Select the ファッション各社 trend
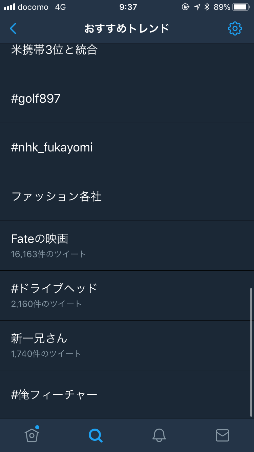 coord(57,197)
